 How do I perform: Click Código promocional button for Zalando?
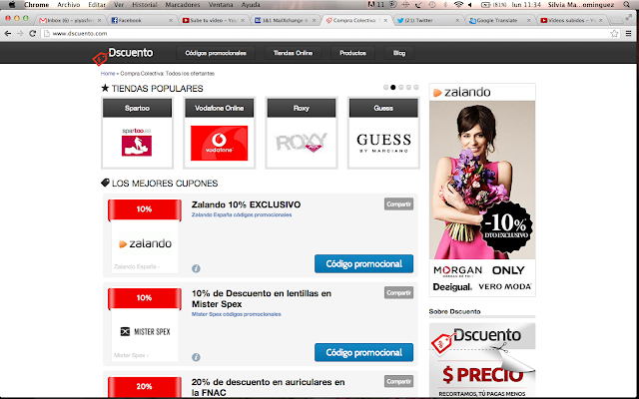363,263
